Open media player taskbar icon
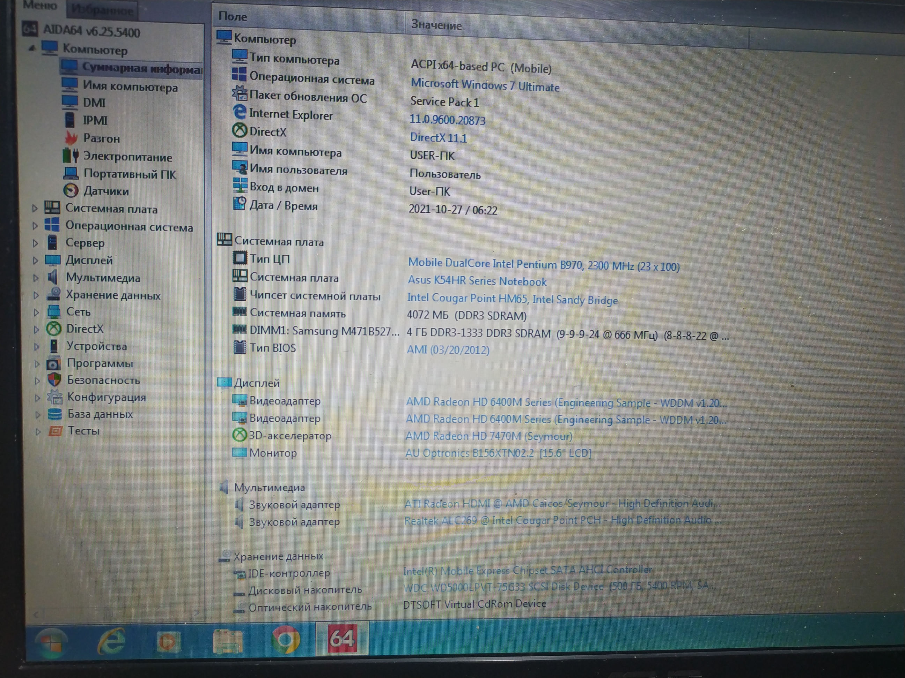 point(169,642)
